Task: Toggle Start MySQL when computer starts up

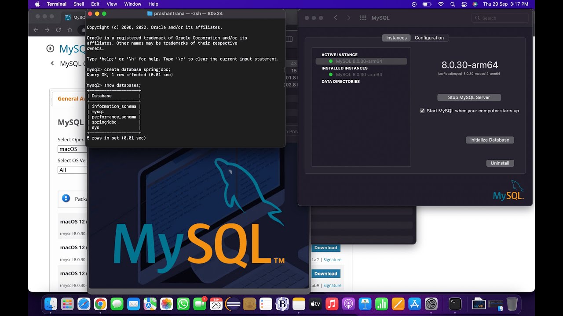Action: click(x=422, y=111)
